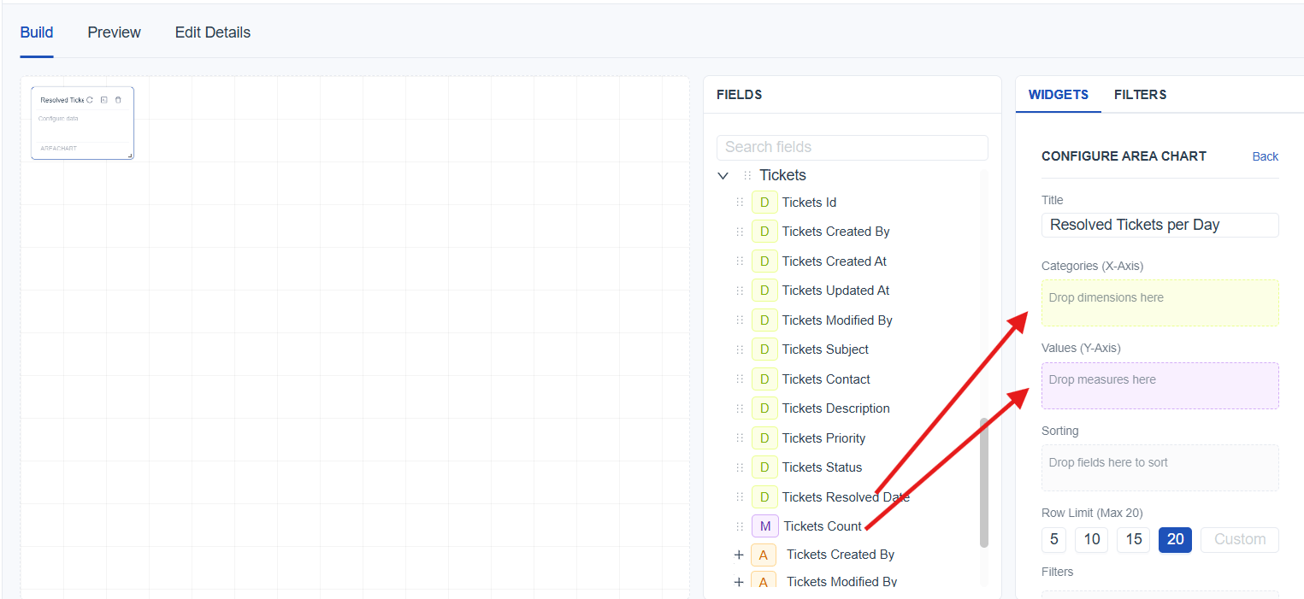Click the fields list vertical scrollbar
The height and width of the screenshot is (599, 1304).
coord(983,482)
